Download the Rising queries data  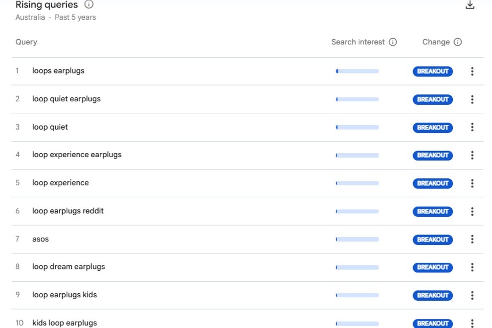coord(470,5)
